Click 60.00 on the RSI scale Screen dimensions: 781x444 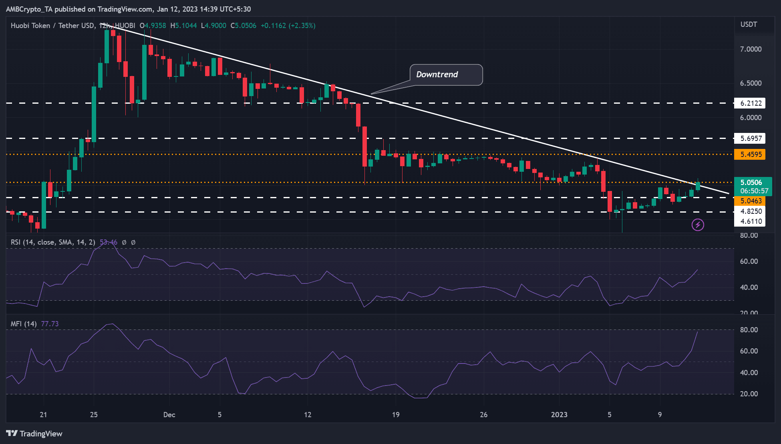point(749,261)
